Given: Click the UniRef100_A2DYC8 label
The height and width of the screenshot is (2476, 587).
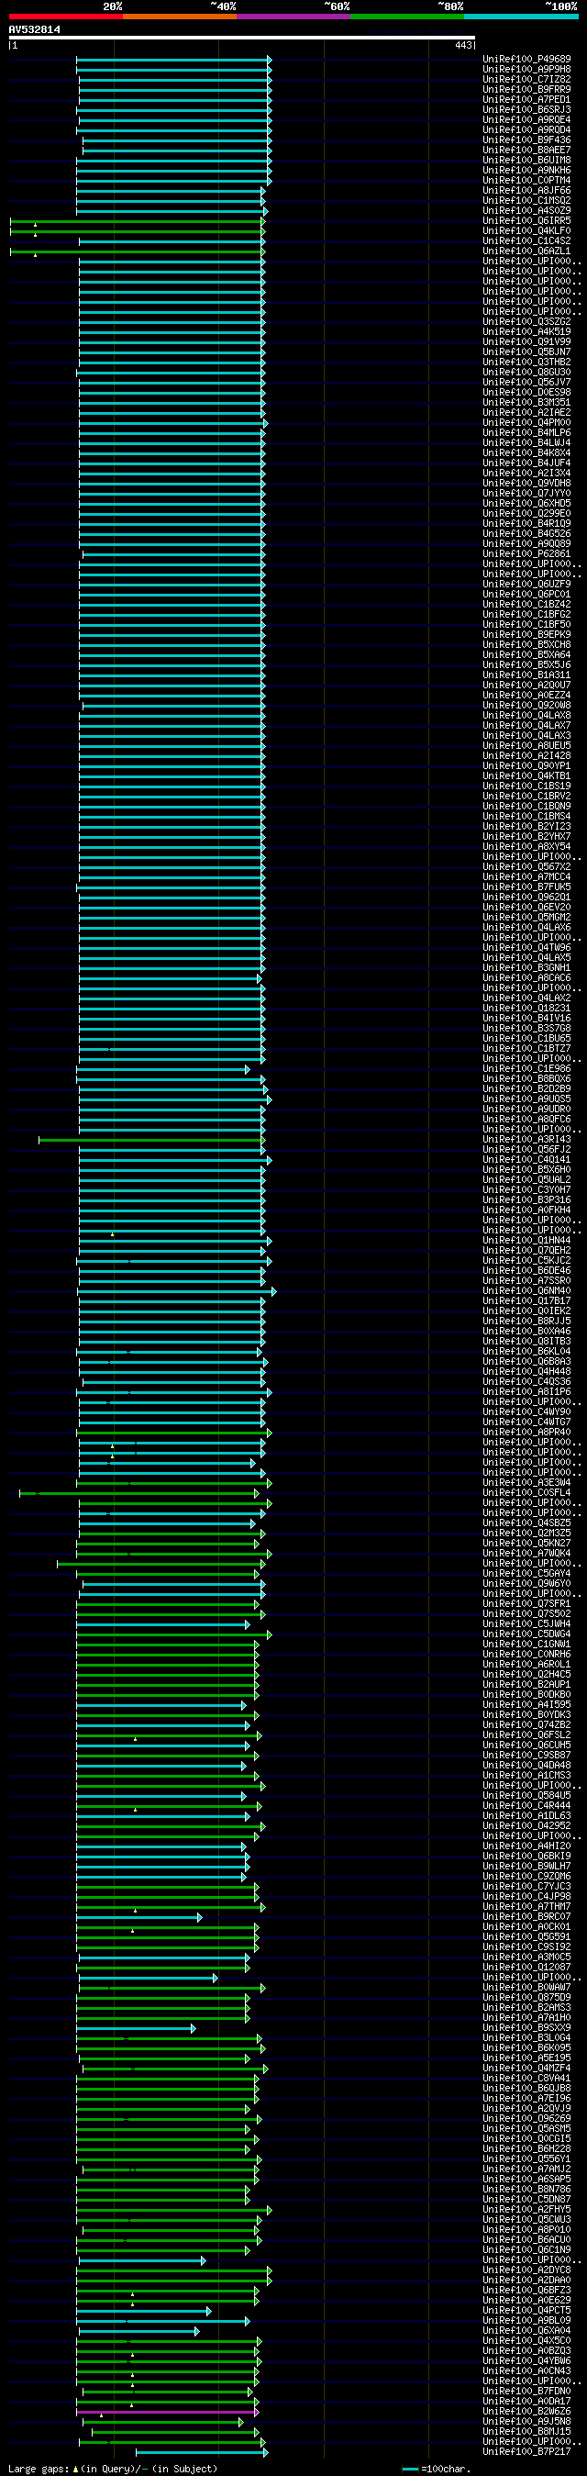Looking at the screenshot, I should click(526, 2270).
